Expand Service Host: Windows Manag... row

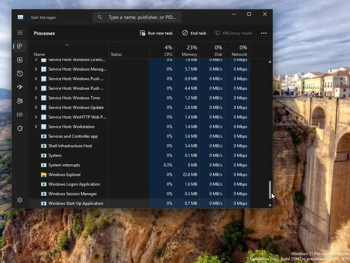point(36,69)
